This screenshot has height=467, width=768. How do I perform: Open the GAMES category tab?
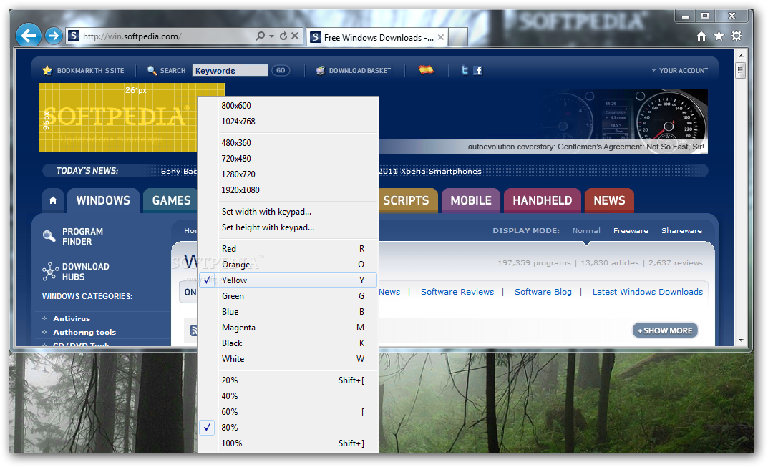coord(171,200)
